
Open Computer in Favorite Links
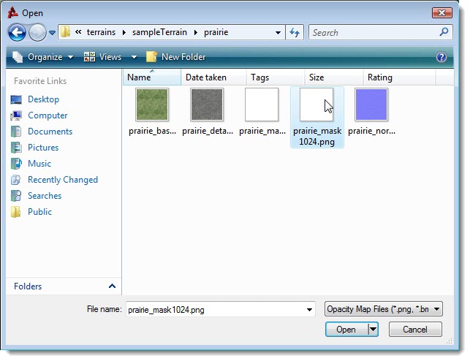coord(48,115)
